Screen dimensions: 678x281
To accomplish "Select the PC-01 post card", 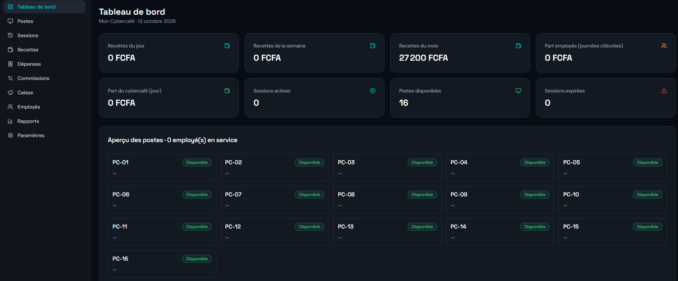I will tap(162, 167).
